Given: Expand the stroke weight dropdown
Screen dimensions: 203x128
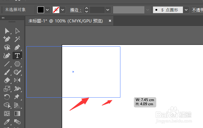Looking at the screenshot, I should click(108, 10).
